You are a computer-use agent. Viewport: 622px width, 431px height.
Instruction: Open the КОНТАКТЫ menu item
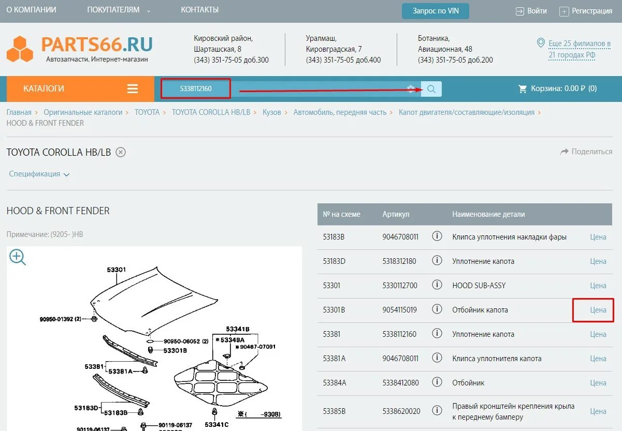coord(200,10)
